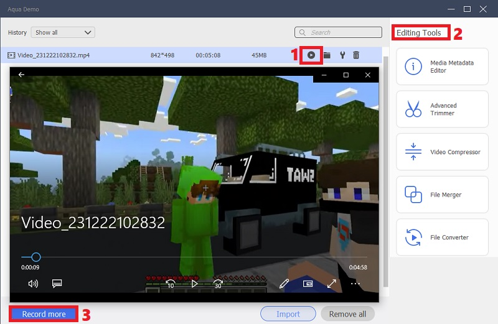Viewport: 498px width, 324px height.
Task: Open the player volume control
Action: (x=33, y=284)
